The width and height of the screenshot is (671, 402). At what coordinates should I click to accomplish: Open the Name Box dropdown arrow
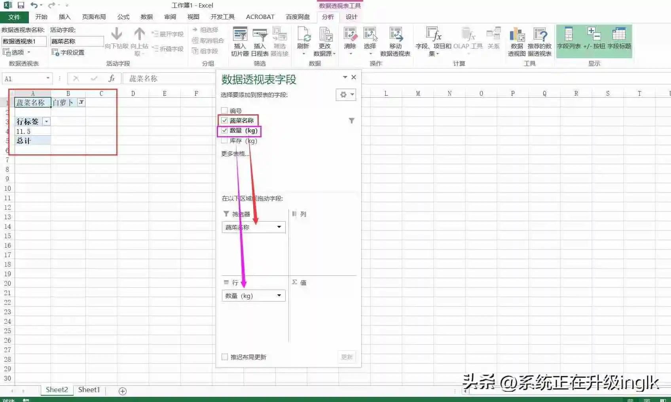[x=48, y=78]
